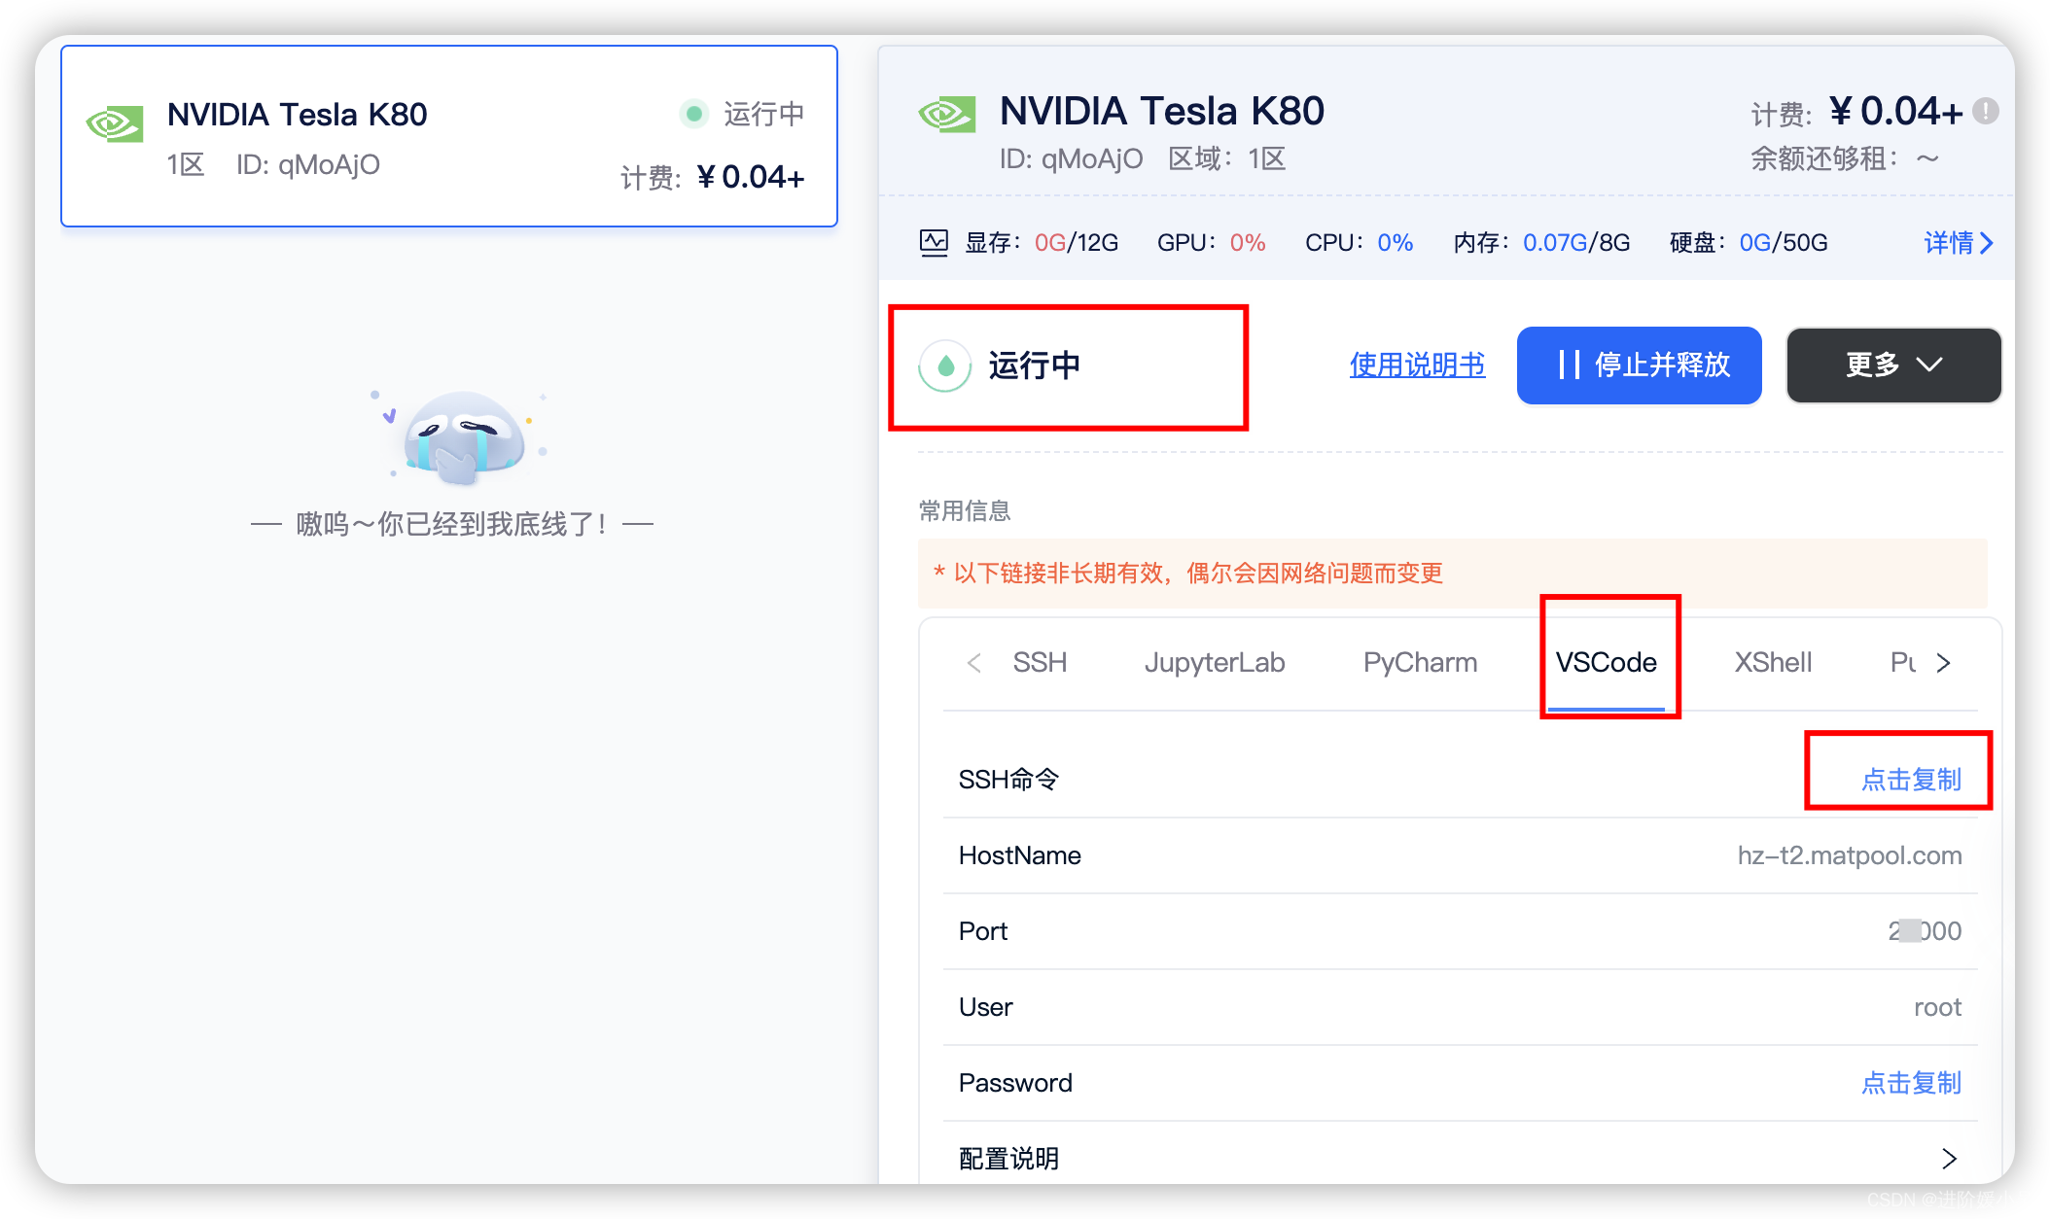Click the 硬盘 0G/50G usage value
Viewport: 2050px width, 1219px height.
click(x=1784, y=243)
